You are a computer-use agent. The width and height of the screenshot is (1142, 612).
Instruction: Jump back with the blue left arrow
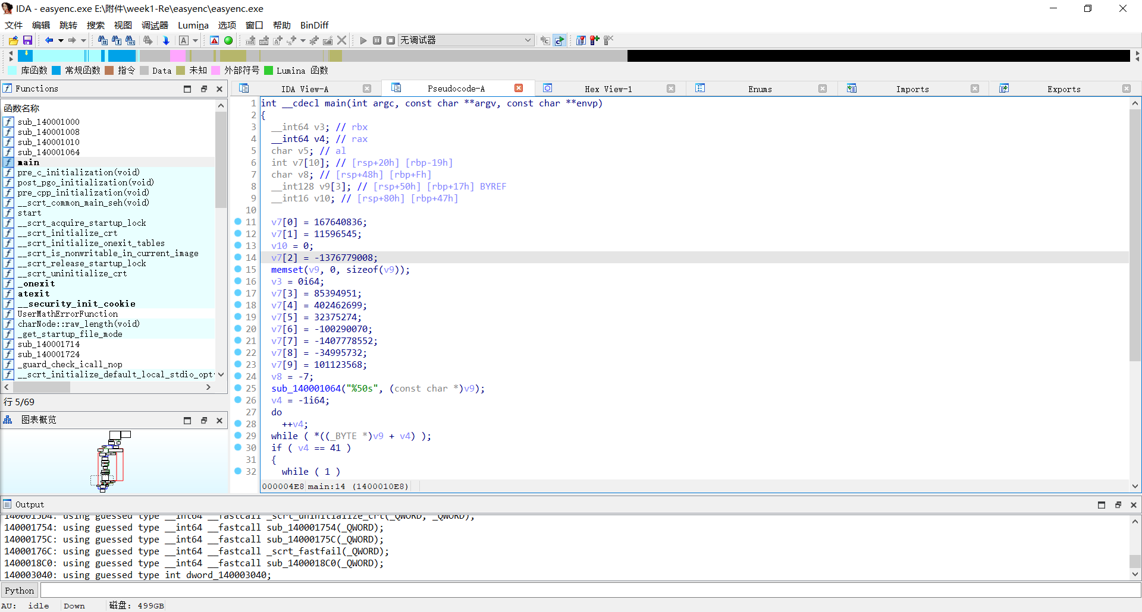(x=49, y=40)
